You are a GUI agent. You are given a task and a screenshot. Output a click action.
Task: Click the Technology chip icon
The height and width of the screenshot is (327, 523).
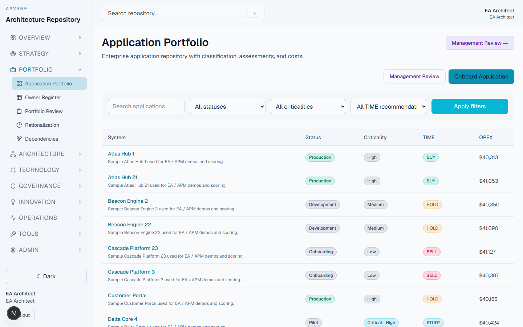(13, 170)
